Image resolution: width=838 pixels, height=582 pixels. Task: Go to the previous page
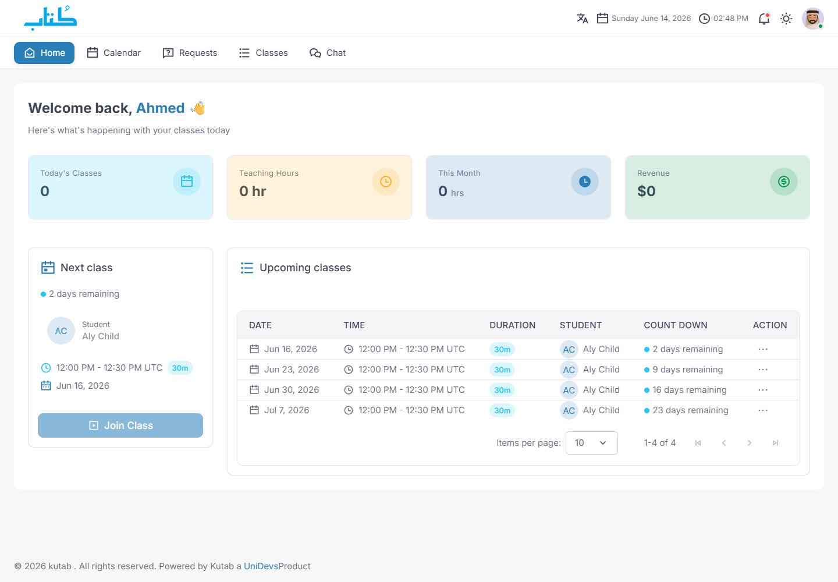pos(724,443)
